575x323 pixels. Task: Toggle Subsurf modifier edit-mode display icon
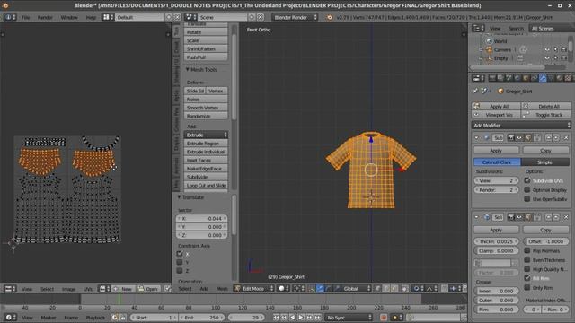(x=528, y=137)
